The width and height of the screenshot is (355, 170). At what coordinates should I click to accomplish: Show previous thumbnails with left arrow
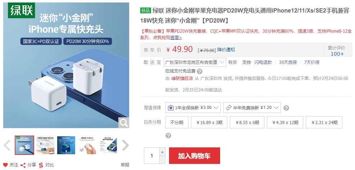coord(7,145)
